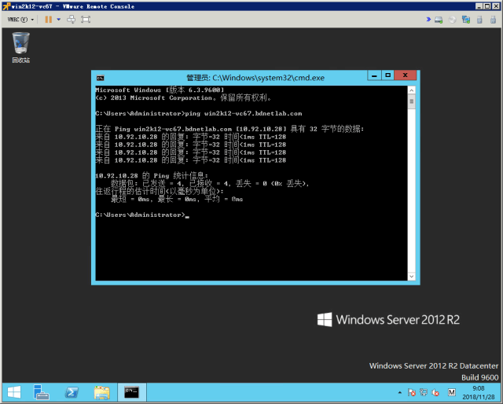Click the ping win2k12-vc67.bdnetlab.com command line
503x404 pixels.
(x=199, y=114)
